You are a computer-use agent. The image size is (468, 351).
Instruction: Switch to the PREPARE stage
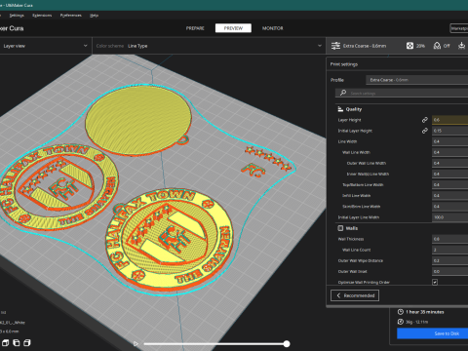pyautogui.click(x=195, y=28)
